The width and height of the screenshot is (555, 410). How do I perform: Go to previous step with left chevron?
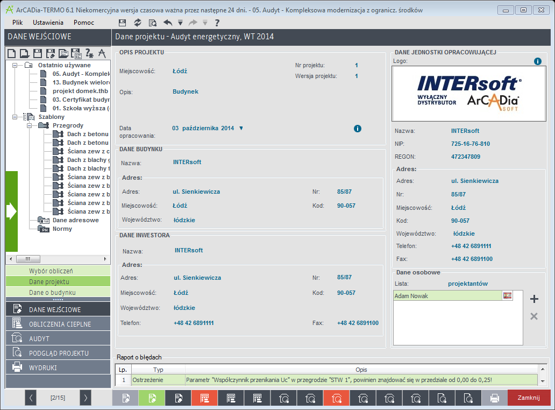[31, 398]
